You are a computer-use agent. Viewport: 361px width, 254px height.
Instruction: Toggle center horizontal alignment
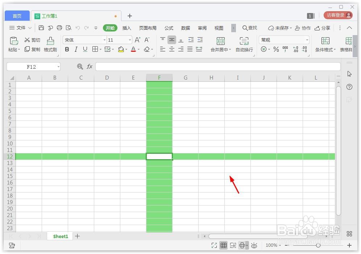[172, 49]
